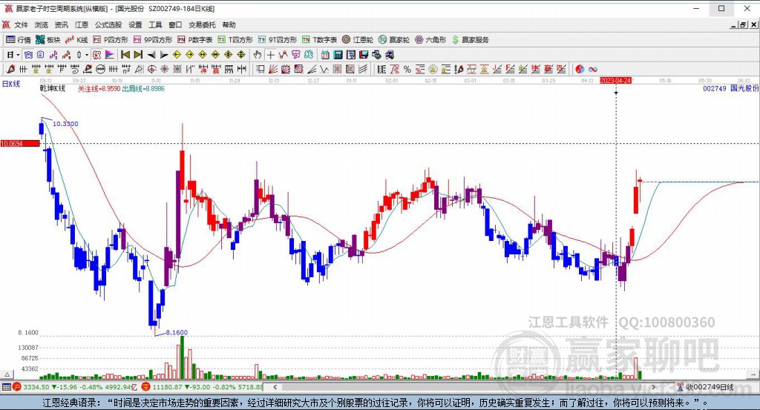Step chart left with black arrow

(151, 55)
